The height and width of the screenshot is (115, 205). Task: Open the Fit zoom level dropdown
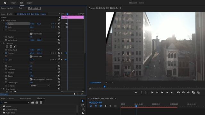[109, 82]
